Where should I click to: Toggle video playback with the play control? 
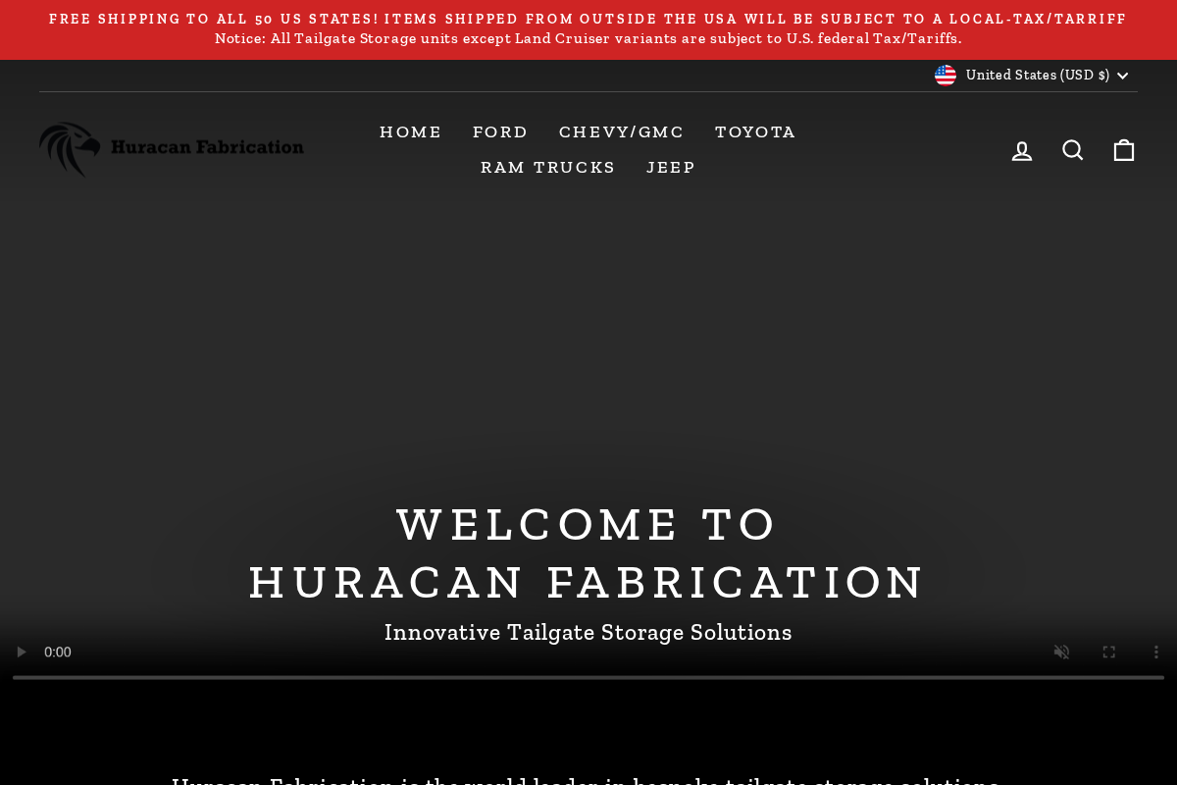(21, 652)
